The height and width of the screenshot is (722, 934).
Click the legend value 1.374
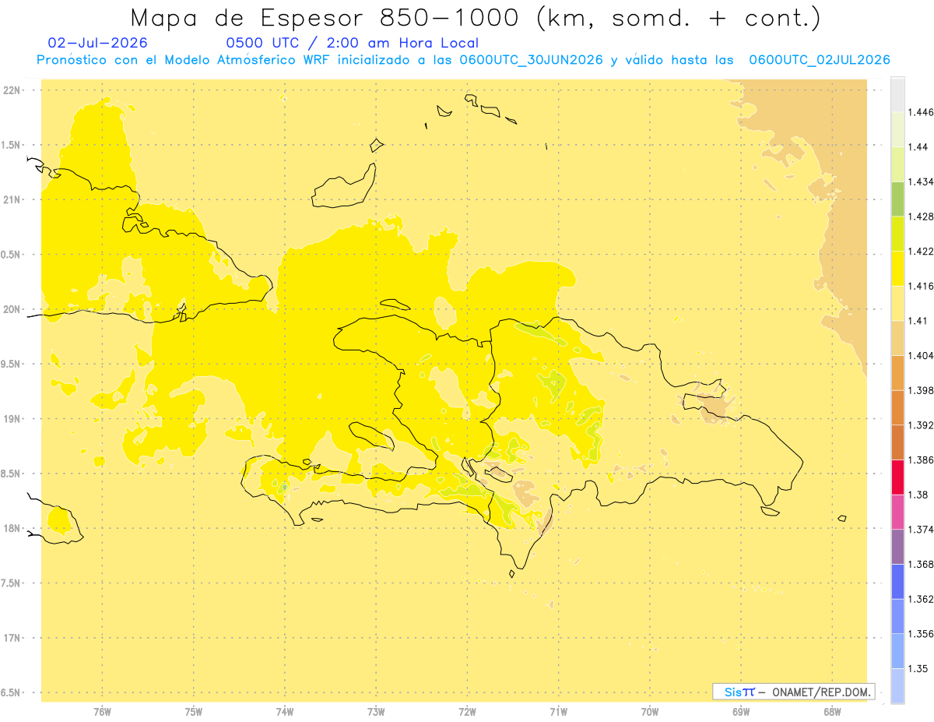[x=920, y=530]
